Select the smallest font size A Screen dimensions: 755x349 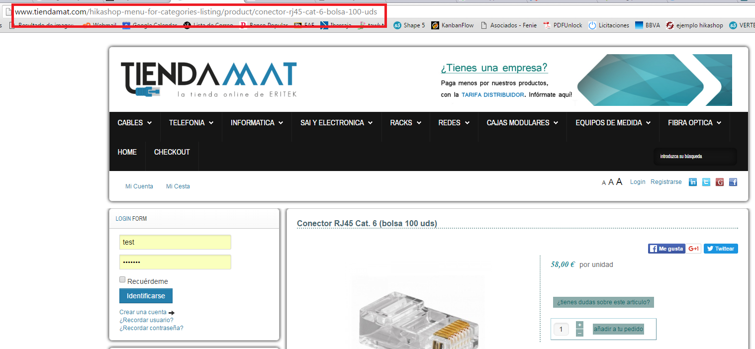click(x=604, y=183)
